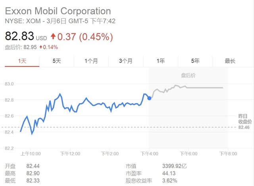Switch chart to 5年 range
This screenshot has height=186, width=254.
point(195,61)
